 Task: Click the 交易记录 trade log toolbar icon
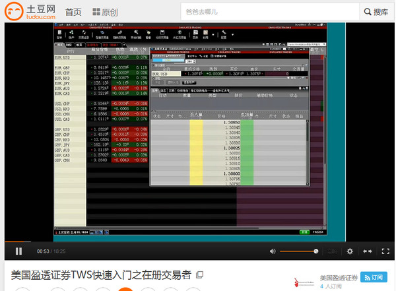pos(84,34)
